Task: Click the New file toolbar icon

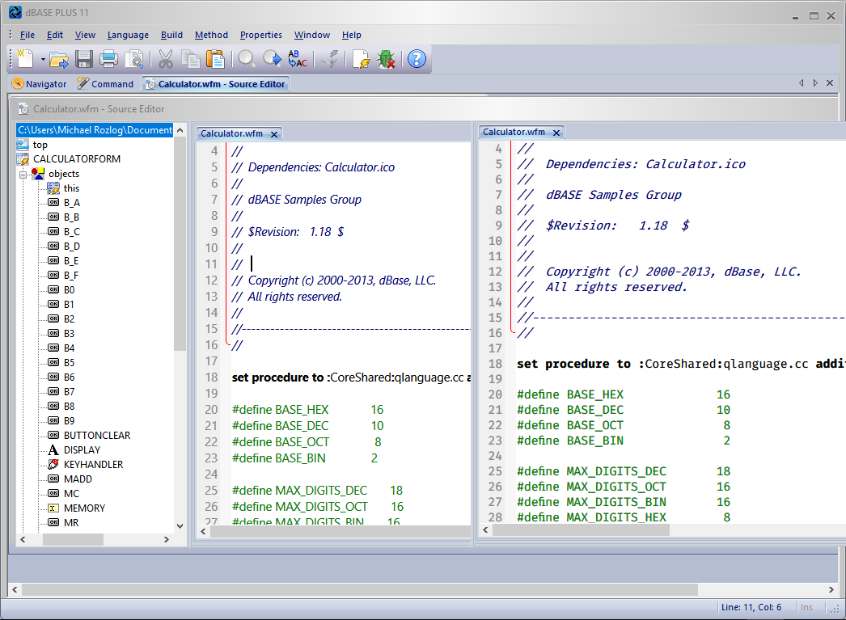Action: (25, 59)
